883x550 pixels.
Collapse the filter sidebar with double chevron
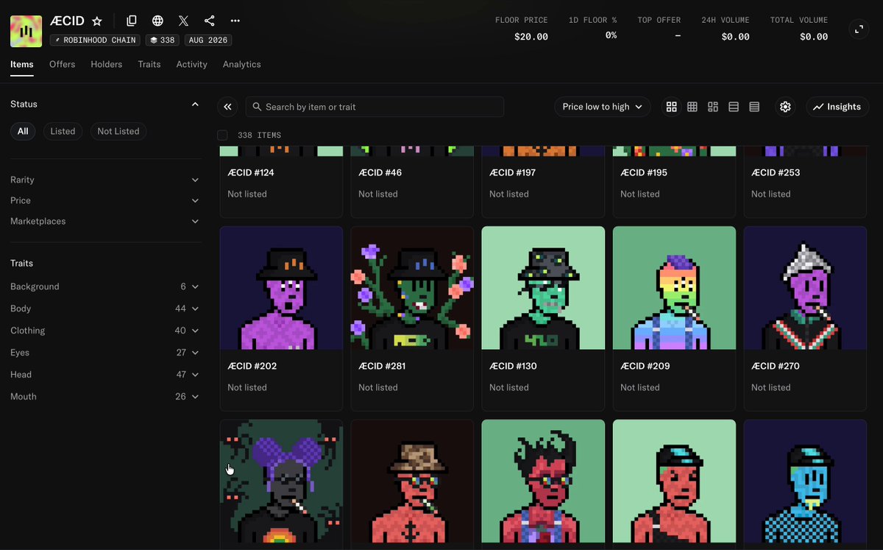click(227, 107)
